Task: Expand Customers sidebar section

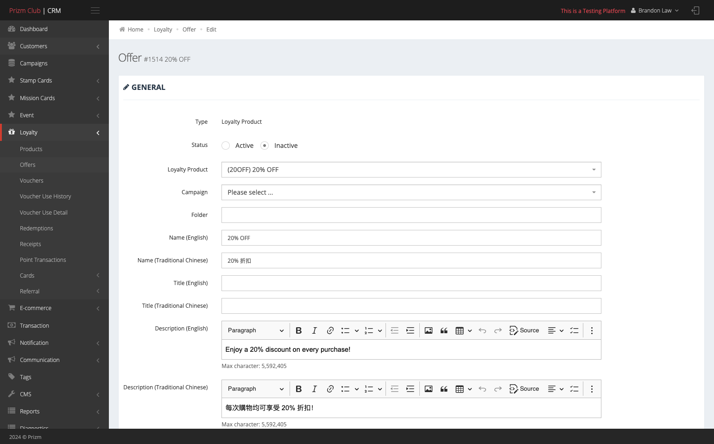Action: pos(54,46)
